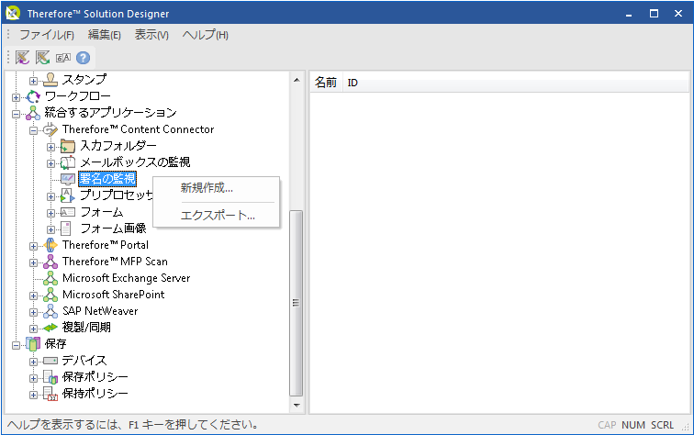This screenshot has height=435, width=694.
Task: Select the Therefore™ Portal label
Action: (x=106, y=245)
